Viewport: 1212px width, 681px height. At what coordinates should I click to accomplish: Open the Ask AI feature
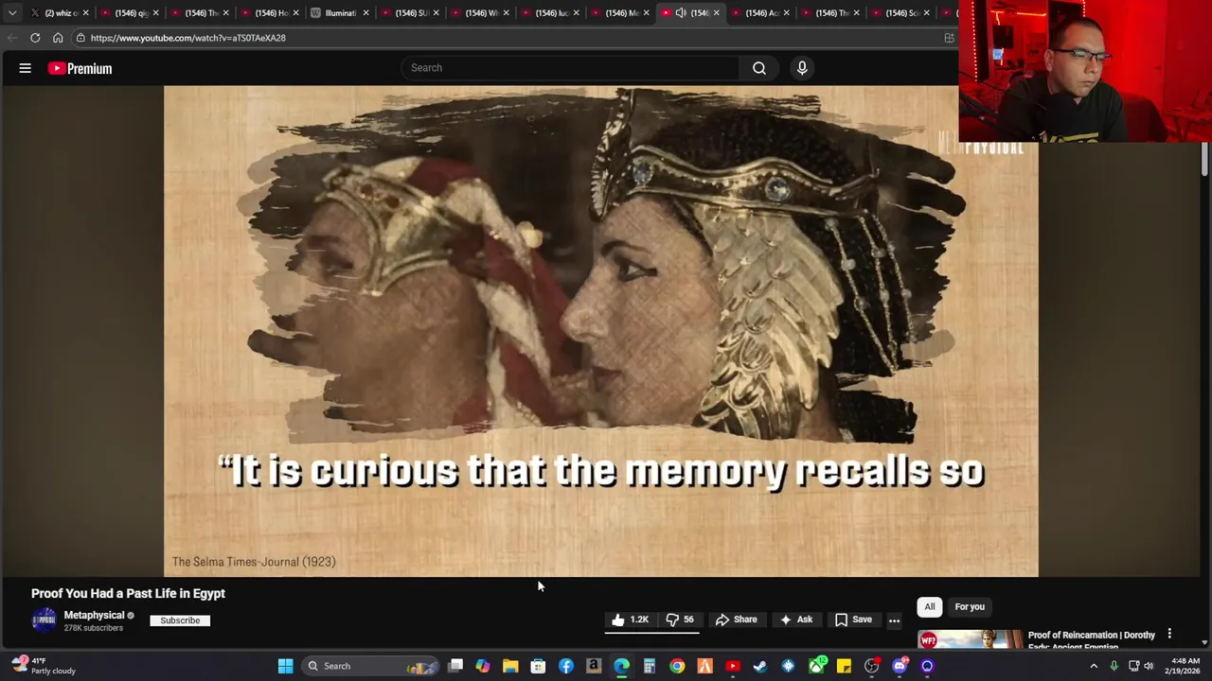[795, 620]
